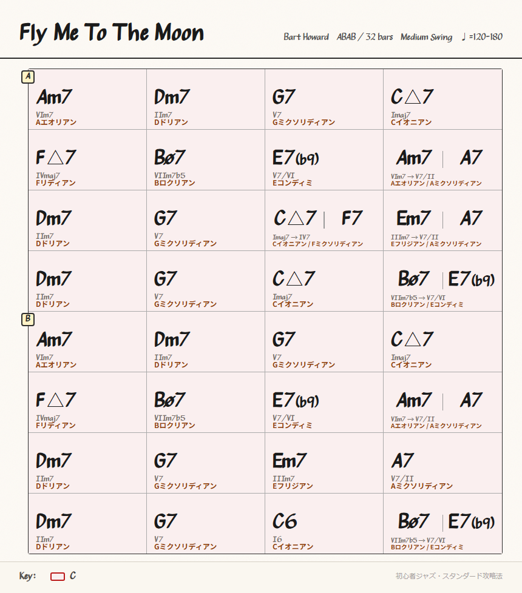Click the first Bø7 chord labeled Bロクリアン

(x=169, y=157)
